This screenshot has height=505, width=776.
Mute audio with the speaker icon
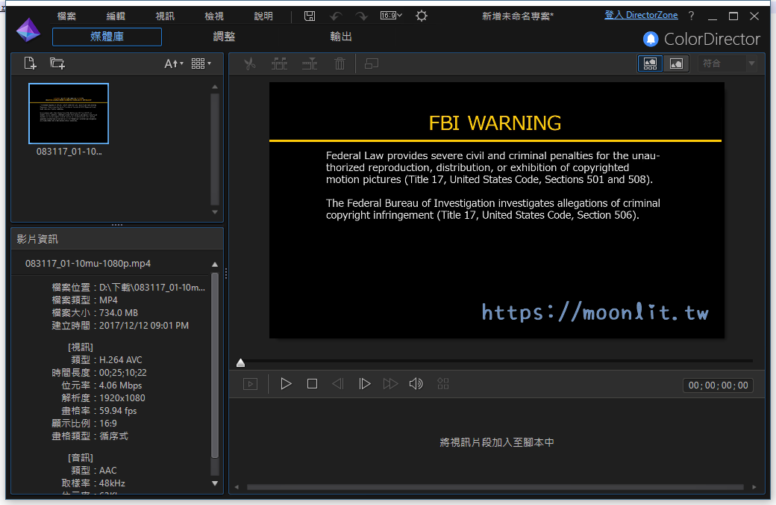[x=416, y=384]
